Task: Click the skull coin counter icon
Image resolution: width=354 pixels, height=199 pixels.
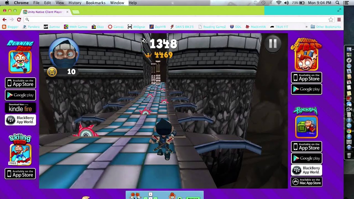Action: pyautogui.click(x=52, y=72)
